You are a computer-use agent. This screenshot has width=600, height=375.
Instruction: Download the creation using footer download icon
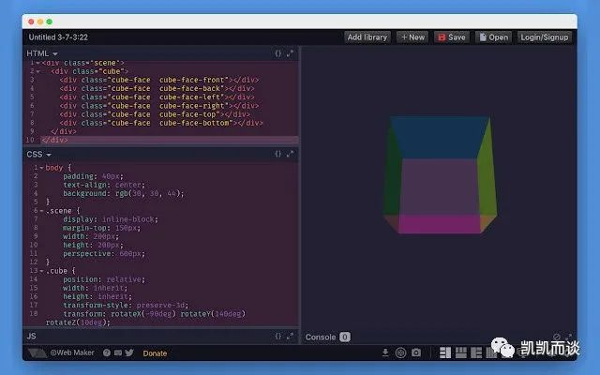coord(385,352)
